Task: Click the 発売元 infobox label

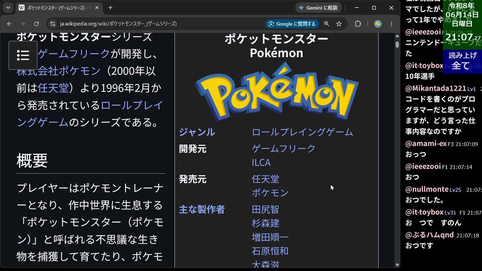Action: coord(192,180)
